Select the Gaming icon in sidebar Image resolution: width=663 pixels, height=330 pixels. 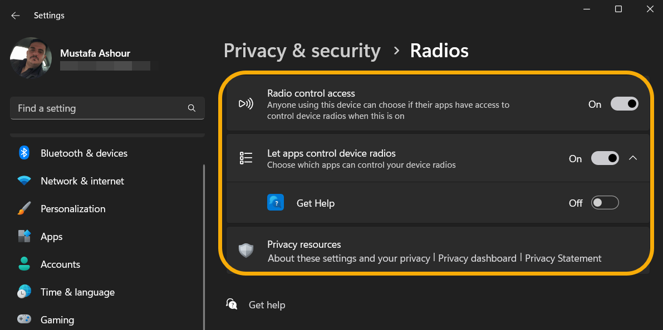coord(24,319)
